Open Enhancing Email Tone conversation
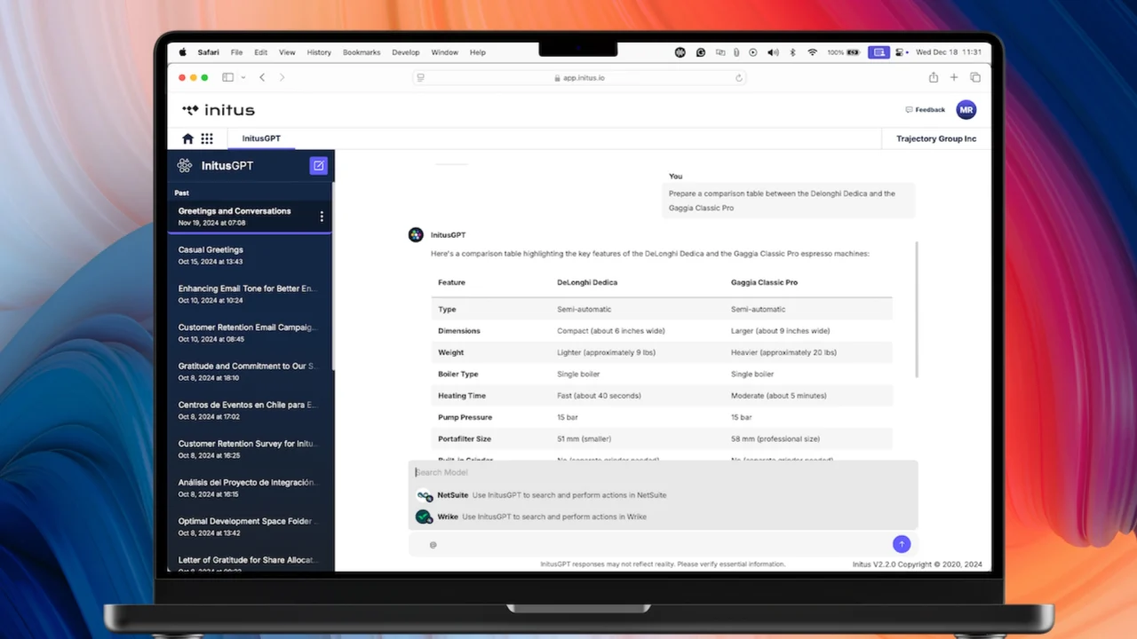The width and height of the screenshot is (1137, 639). coord(250,294)
